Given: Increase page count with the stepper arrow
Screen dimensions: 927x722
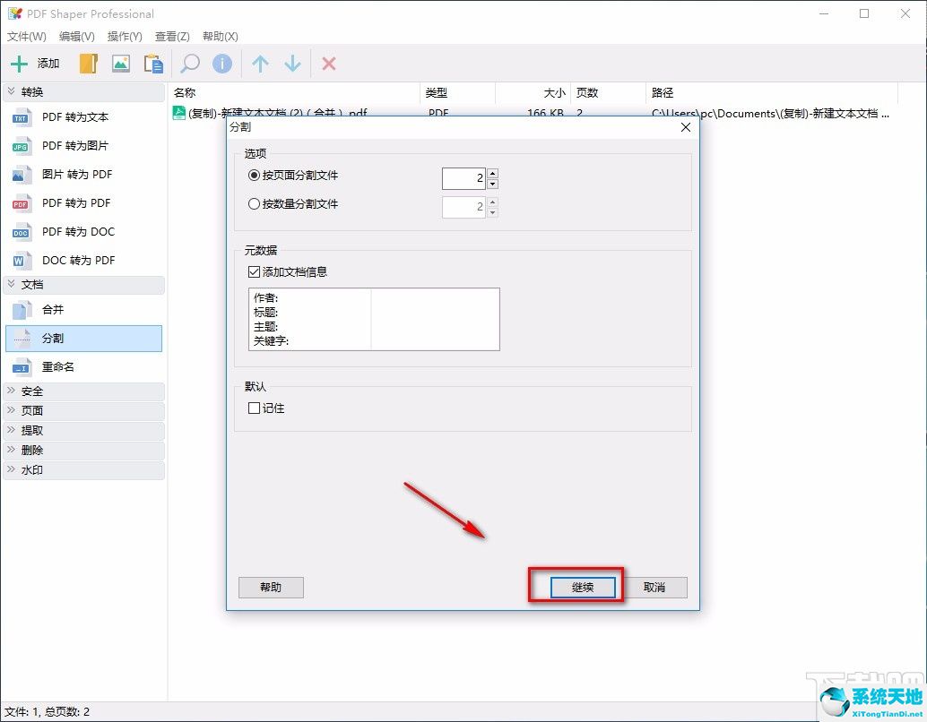Looking at the screenshot, I should coord(492,173).
